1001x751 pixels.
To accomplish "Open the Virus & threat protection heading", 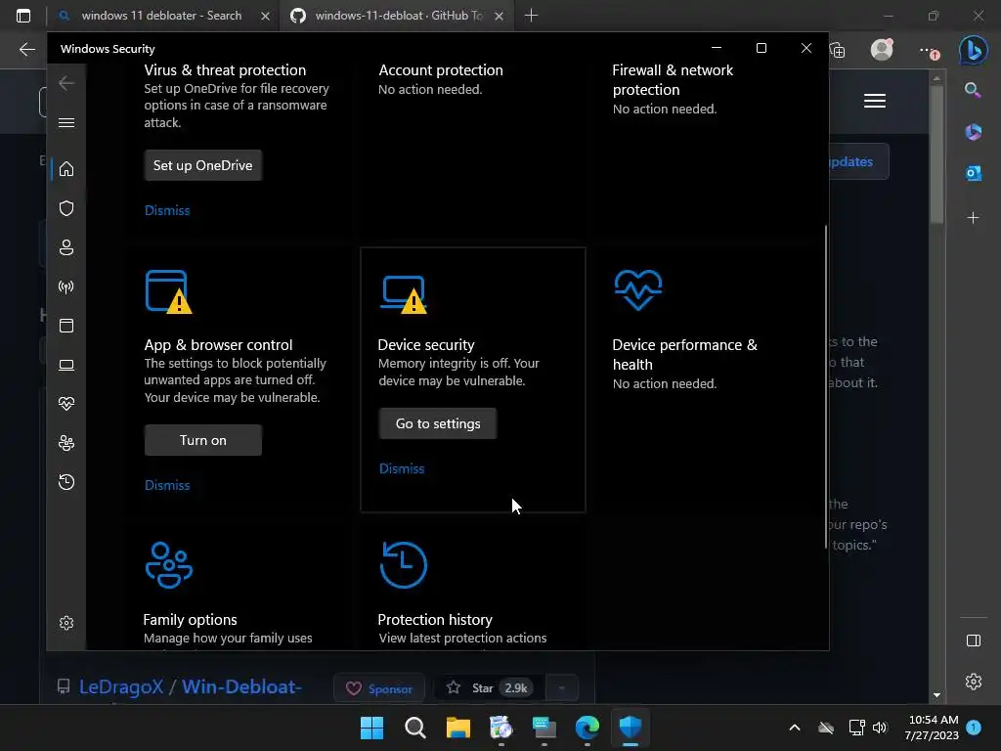I will pos(225,70).
